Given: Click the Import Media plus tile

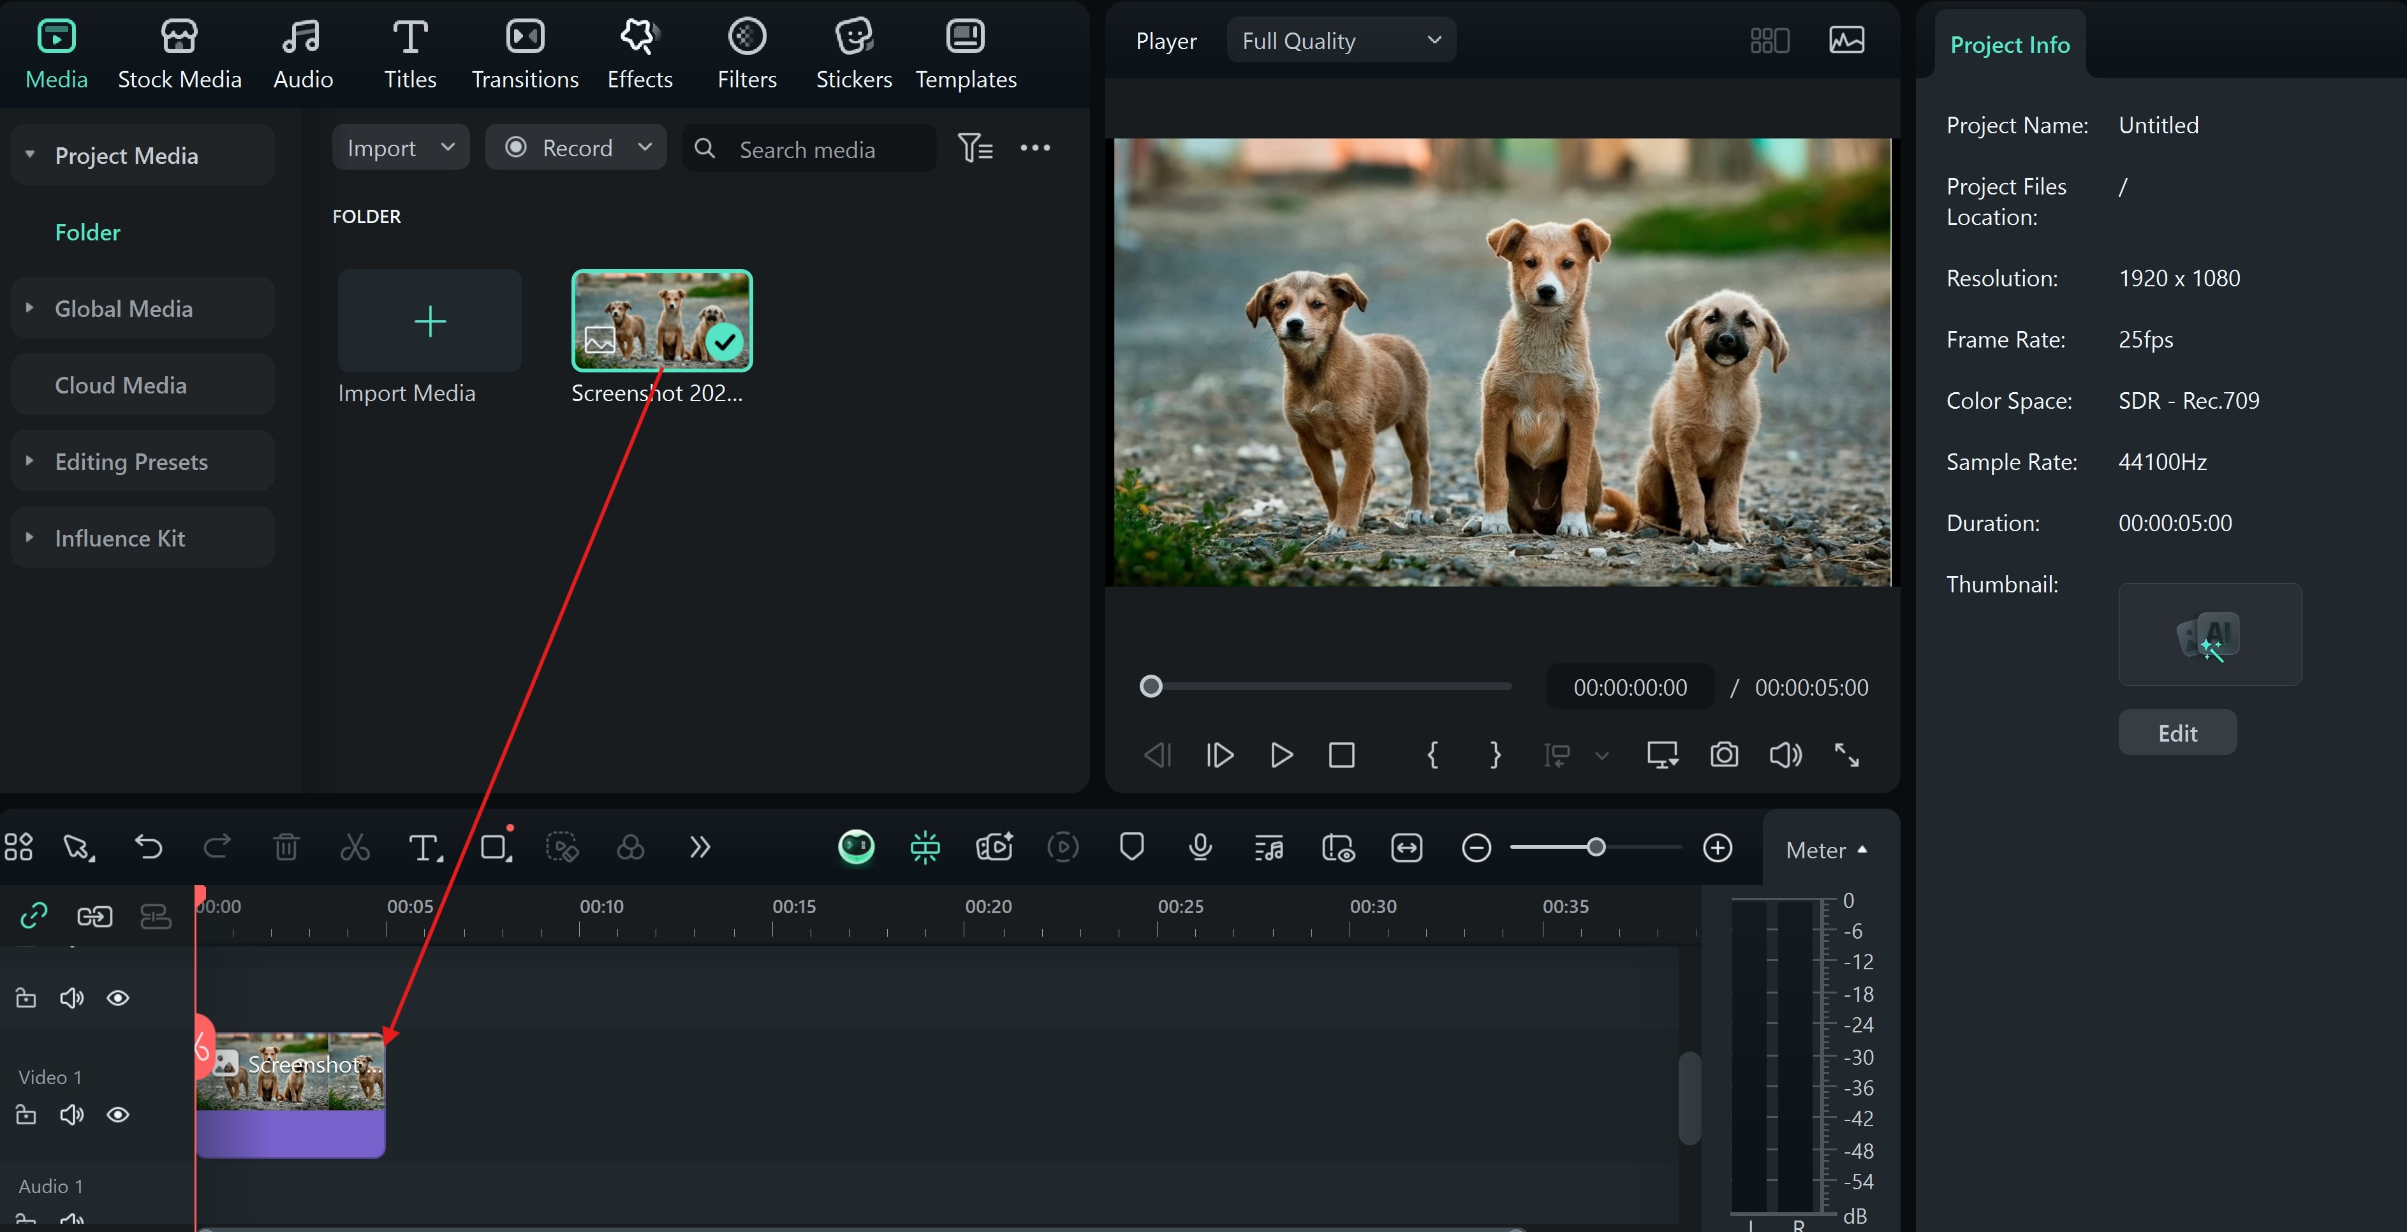Looking at the screenshot, I should click(x=430, y=321).
